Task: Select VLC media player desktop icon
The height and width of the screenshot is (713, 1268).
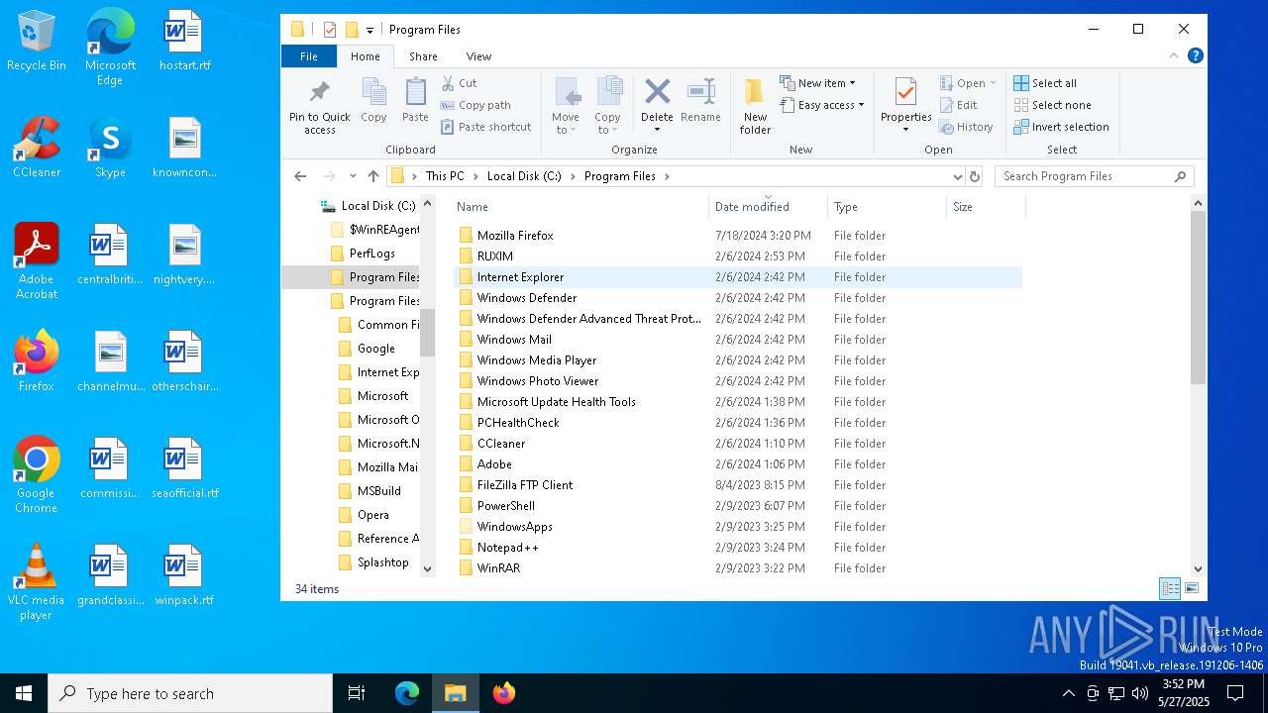Action: (x=37, y=582)
